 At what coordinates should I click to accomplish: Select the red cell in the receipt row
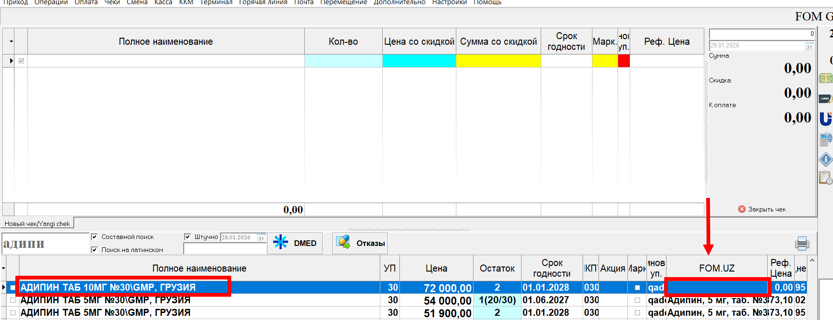pos(624,61)
